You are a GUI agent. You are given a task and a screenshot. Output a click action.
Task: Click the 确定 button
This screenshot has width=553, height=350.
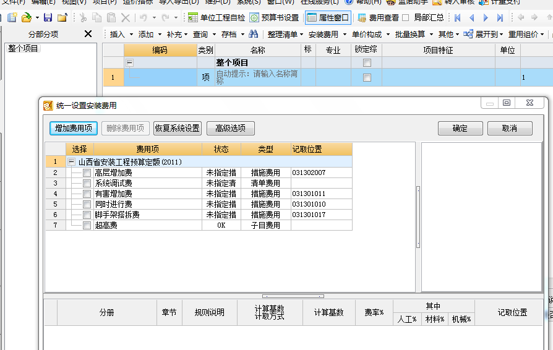click(x=460, y=128)
